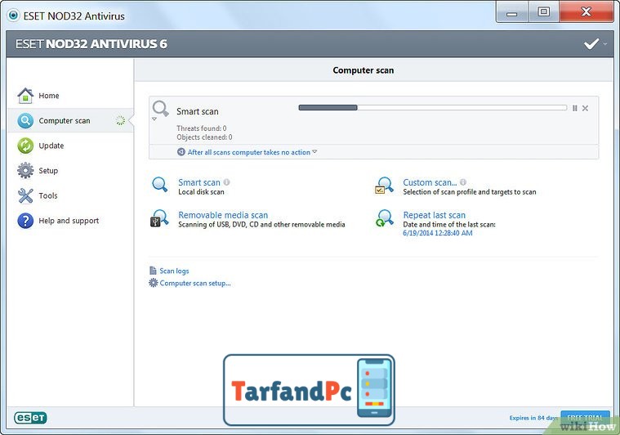620x435 pixels.
Task: Pause the running Smart scan
Action: coord(574,108)
